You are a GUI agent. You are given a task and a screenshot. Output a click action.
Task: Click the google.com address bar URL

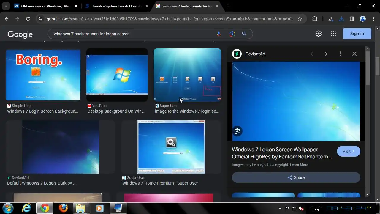(x=170, y=19)
